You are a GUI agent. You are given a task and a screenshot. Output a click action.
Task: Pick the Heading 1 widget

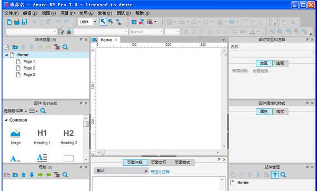point(42,136)
